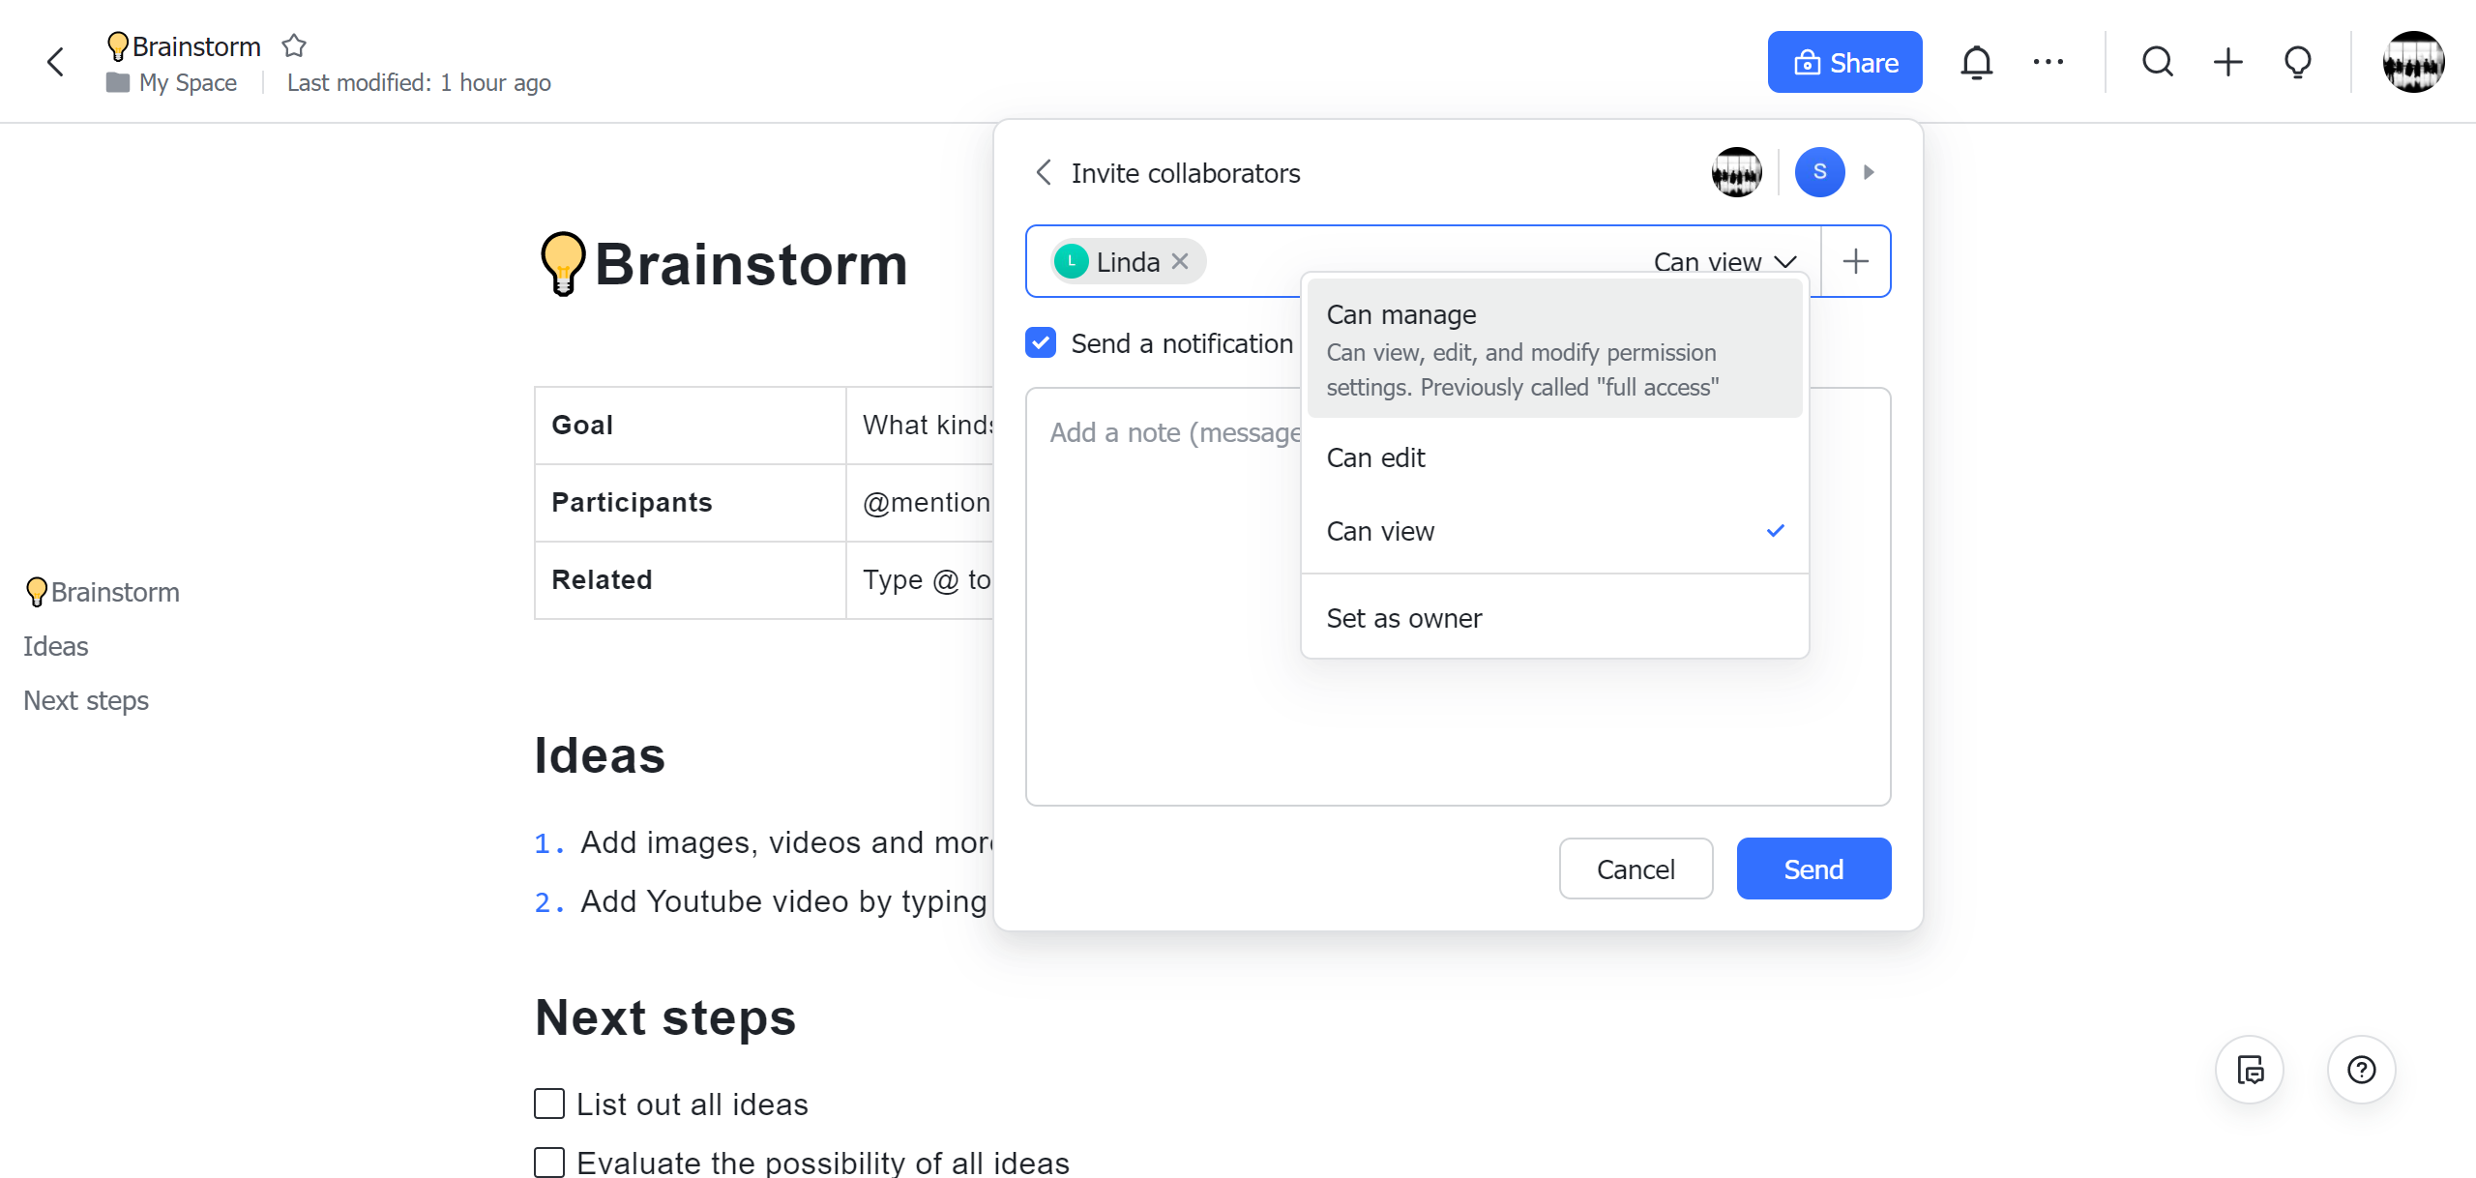Viewport: 2476px width, 1178px height.
Task: Open the Can view permission dropdown
Action: [x=1724, y=261]
